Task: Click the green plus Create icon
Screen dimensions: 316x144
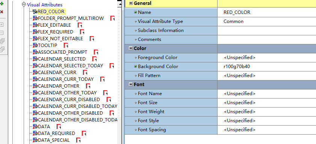Action: pos(2,4)
